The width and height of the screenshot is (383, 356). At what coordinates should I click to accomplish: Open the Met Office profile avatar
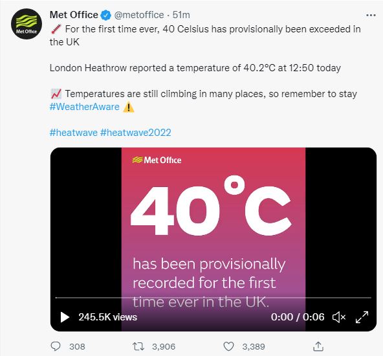click(x=27, y=24)
